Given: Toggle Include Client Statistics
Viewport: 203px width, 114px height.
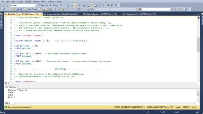Looking at the screenshot, I should pyautogui.click(x=84, y=5).
